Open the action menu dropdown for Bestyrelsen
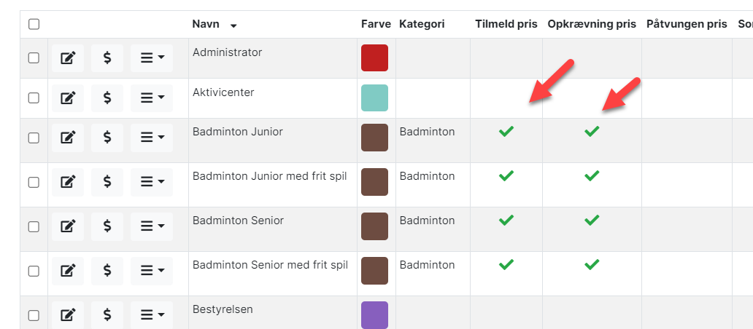The width and height of the screenshot is (753, 329). point(152,314)
